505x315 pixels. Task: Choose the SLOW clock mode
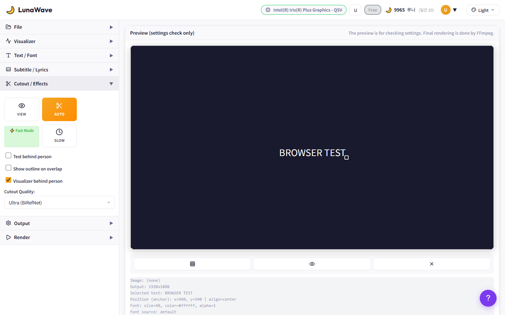(59, 135)
